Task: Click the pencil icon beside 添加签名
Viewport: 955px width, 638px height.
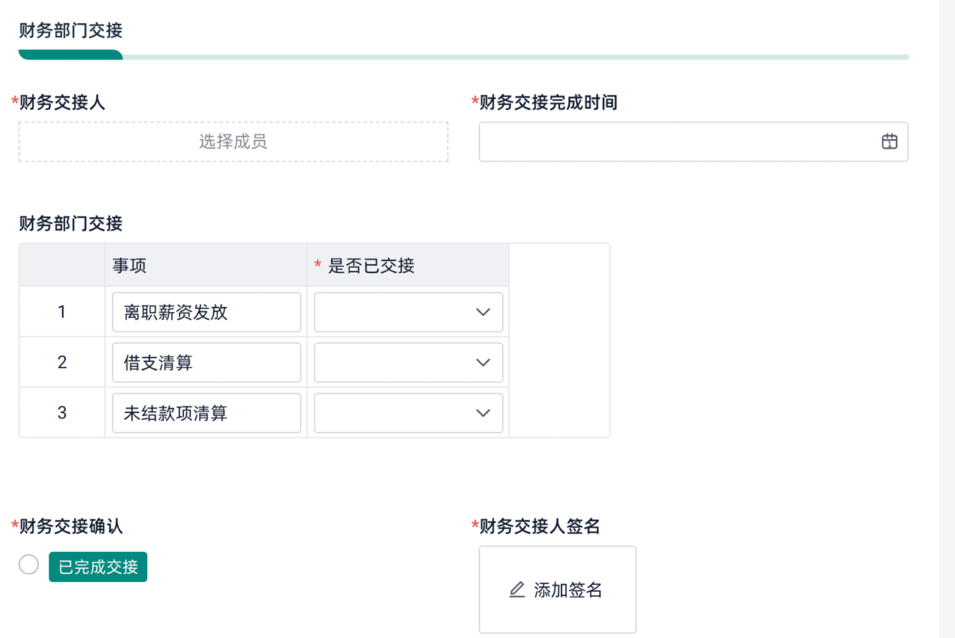Action: [517, 589]
